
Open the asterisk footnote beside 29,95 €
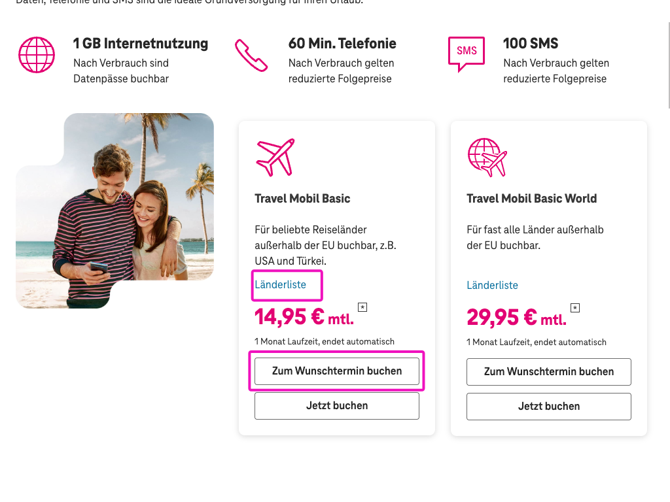point(574,307)
